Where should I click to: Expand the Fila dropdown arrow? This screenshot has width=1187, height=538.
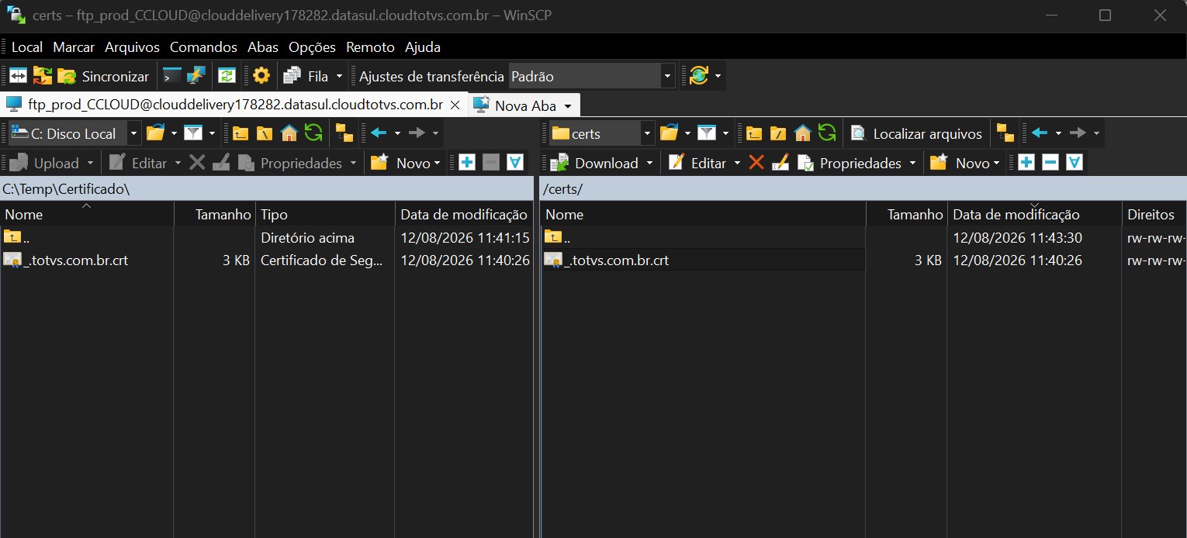pos(339,76)
